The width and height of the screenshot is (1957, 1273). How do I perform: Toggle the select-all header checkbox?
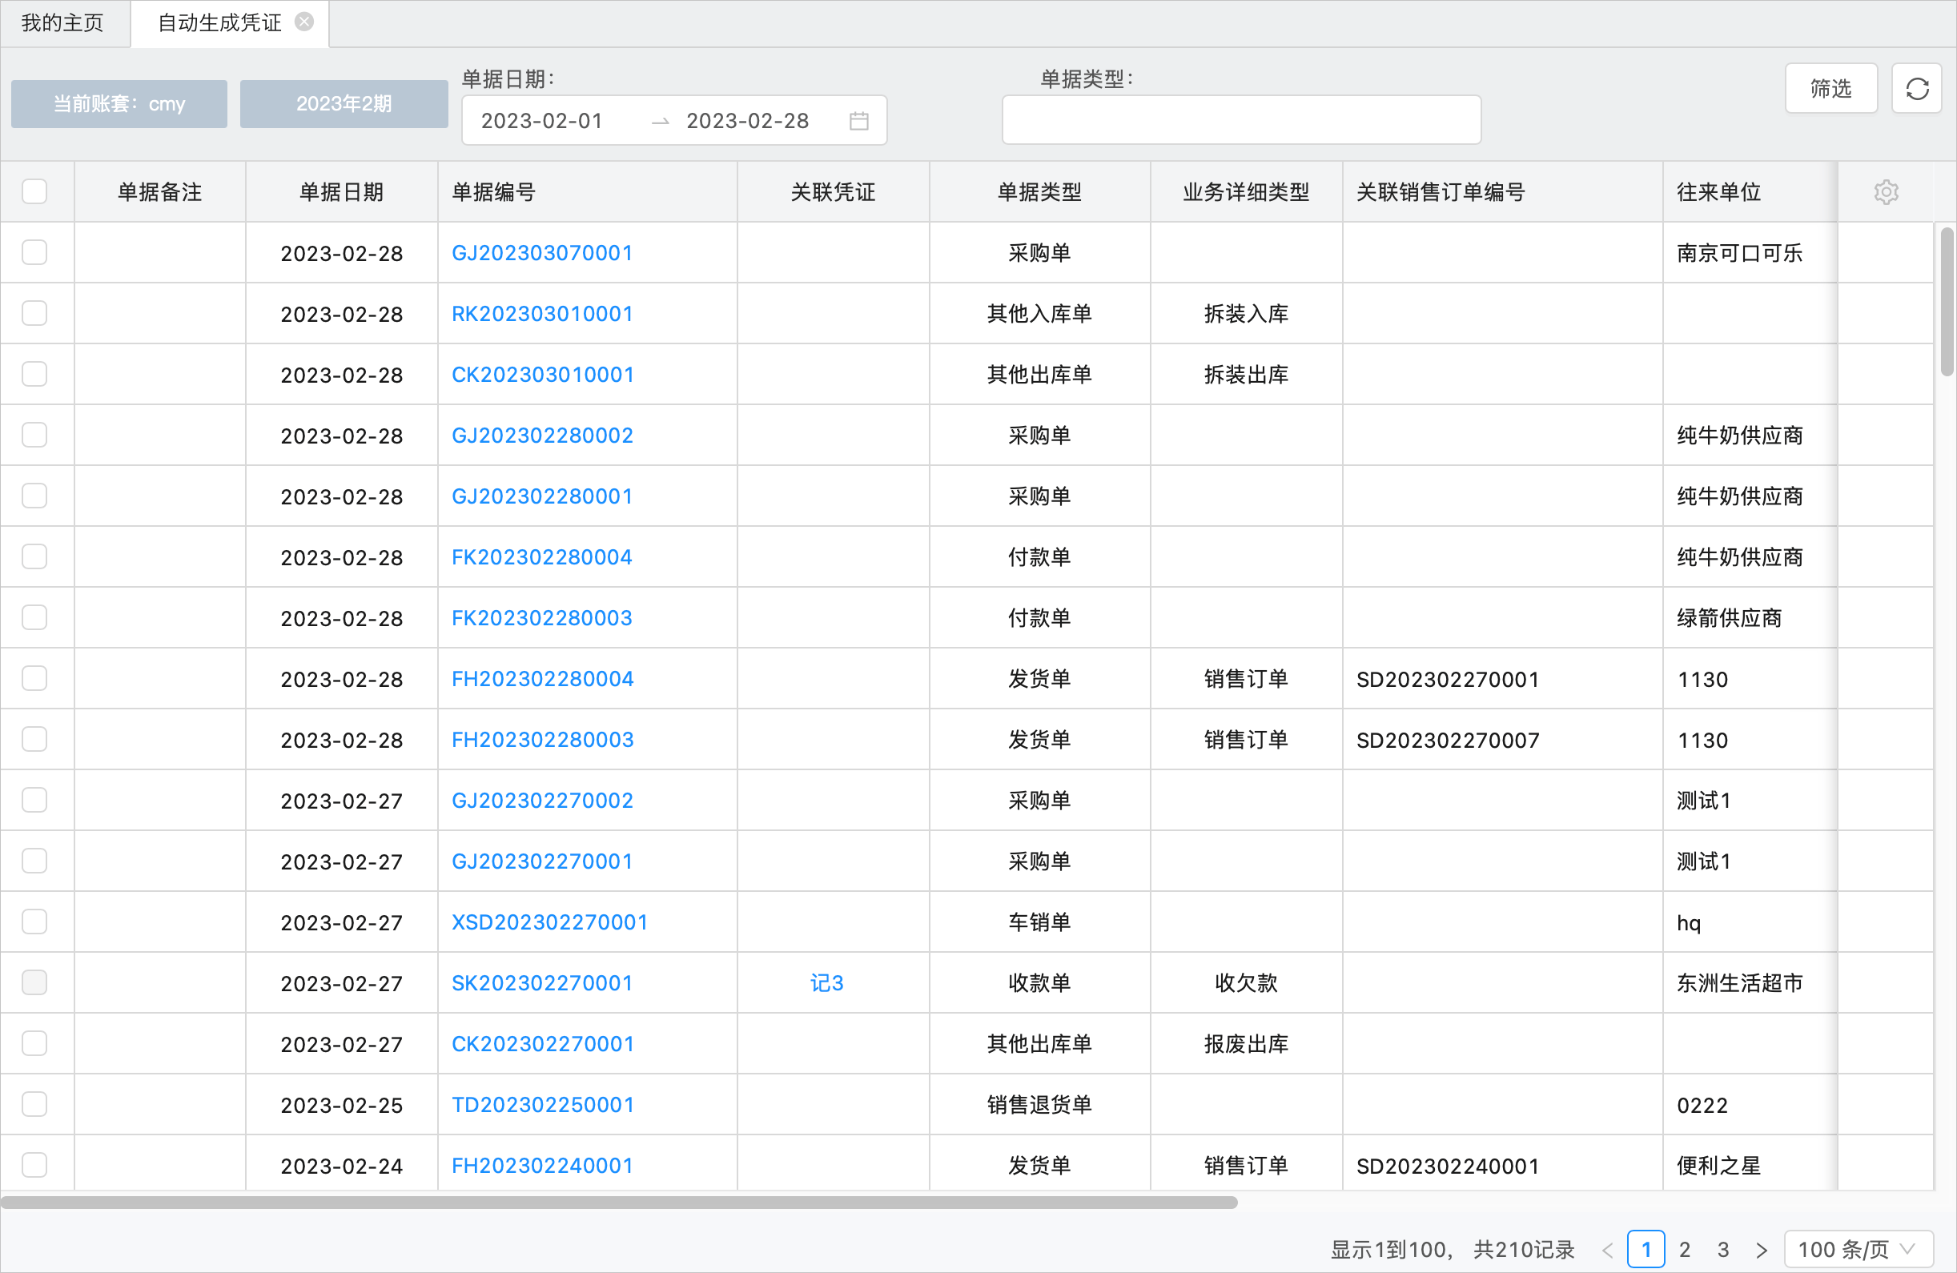34,191
